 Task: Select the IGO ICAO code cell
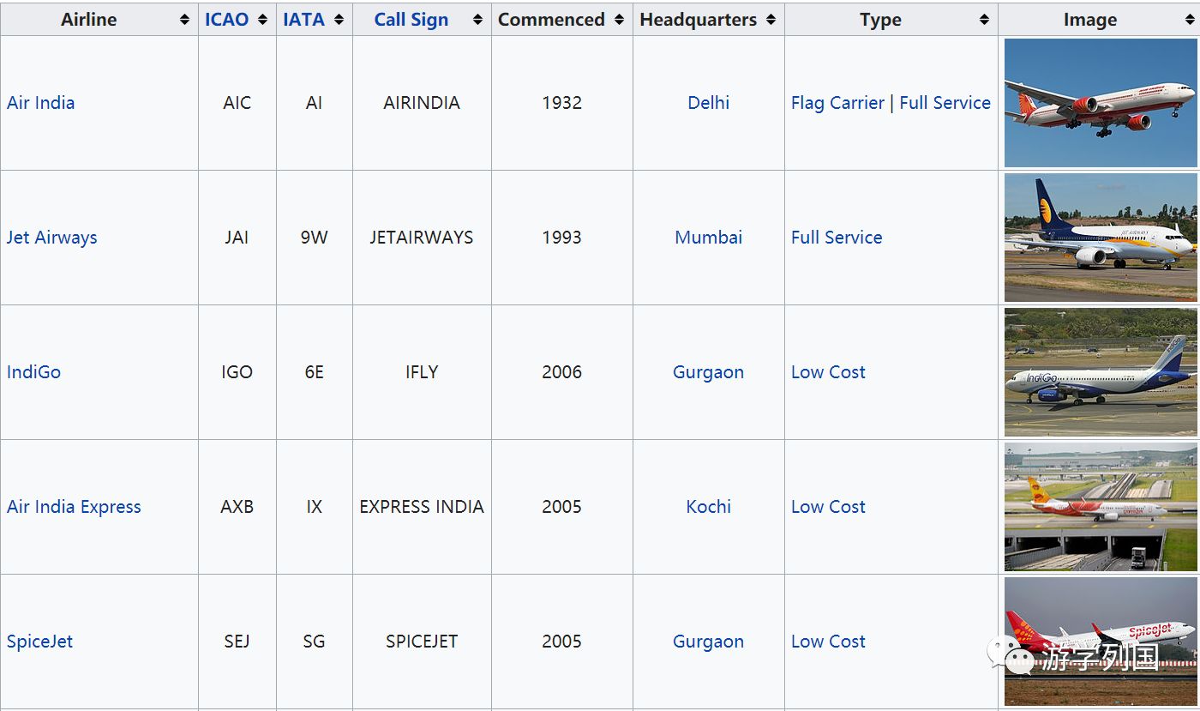tap(237, 372)
